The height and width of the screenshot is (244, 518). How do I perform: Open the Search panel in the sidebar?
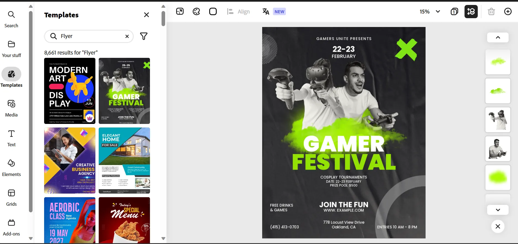click(11, 19)
